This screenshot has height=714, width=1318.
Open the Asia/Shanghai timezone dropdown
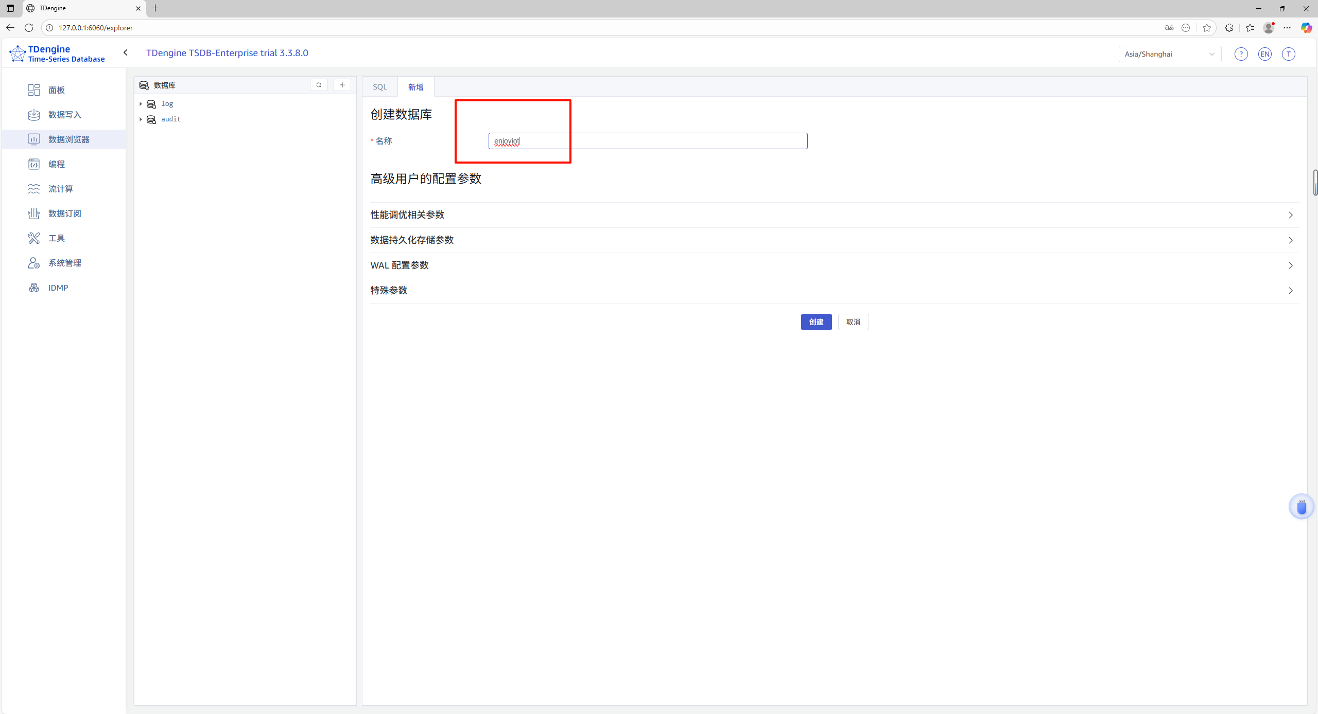[x=1169, y=54]
